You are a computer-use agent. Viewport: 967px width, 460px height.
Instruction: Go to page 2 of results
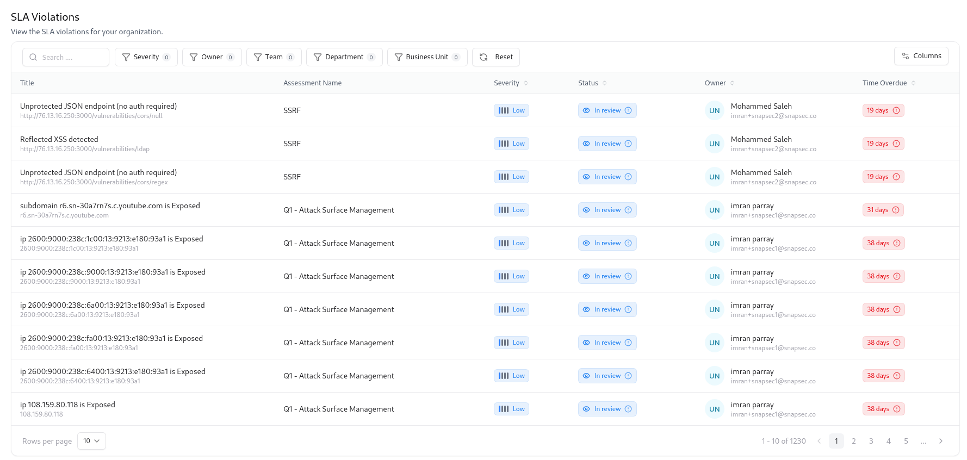(x=854, y=441)
